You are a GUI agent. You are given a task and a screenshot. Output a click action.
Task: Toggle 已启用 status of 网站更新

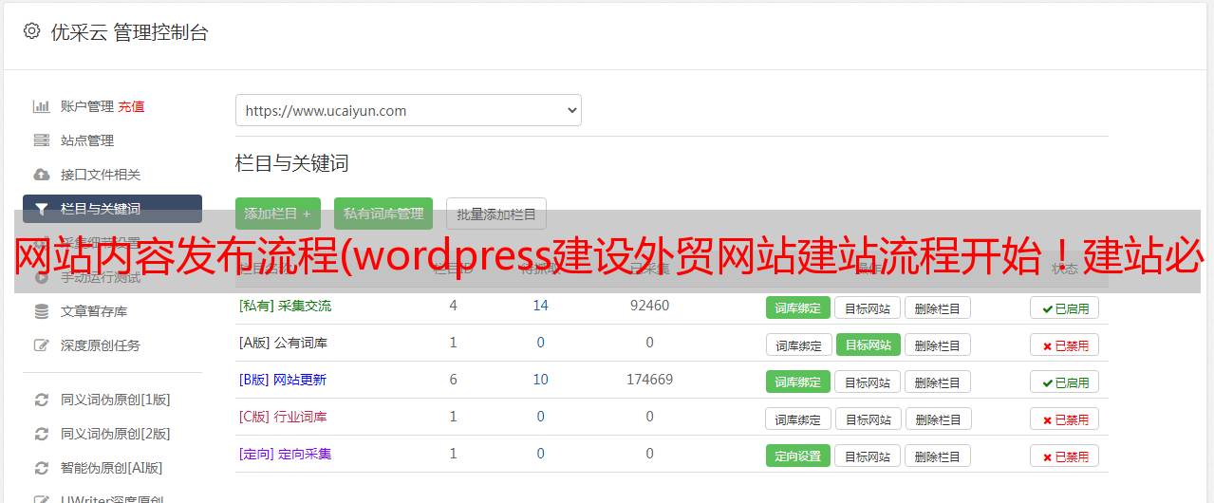(x=1065, y=382)
